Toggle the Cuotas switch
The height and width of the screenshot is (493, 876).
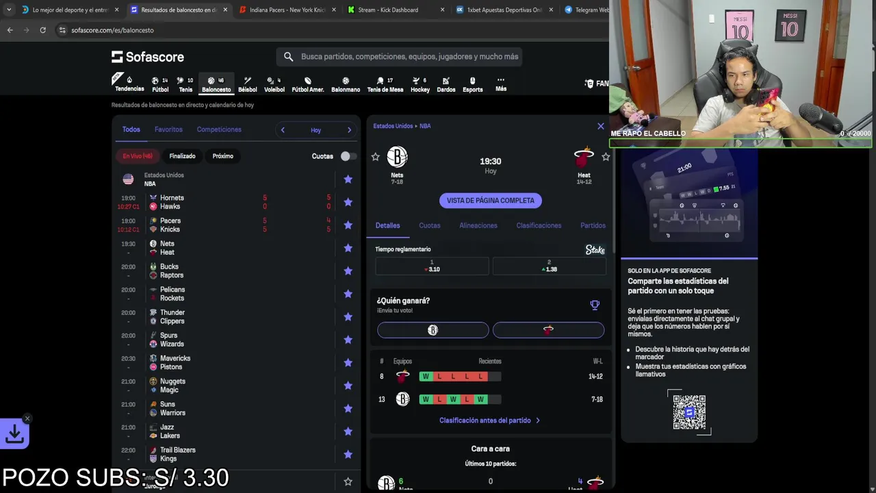point(348,156)
